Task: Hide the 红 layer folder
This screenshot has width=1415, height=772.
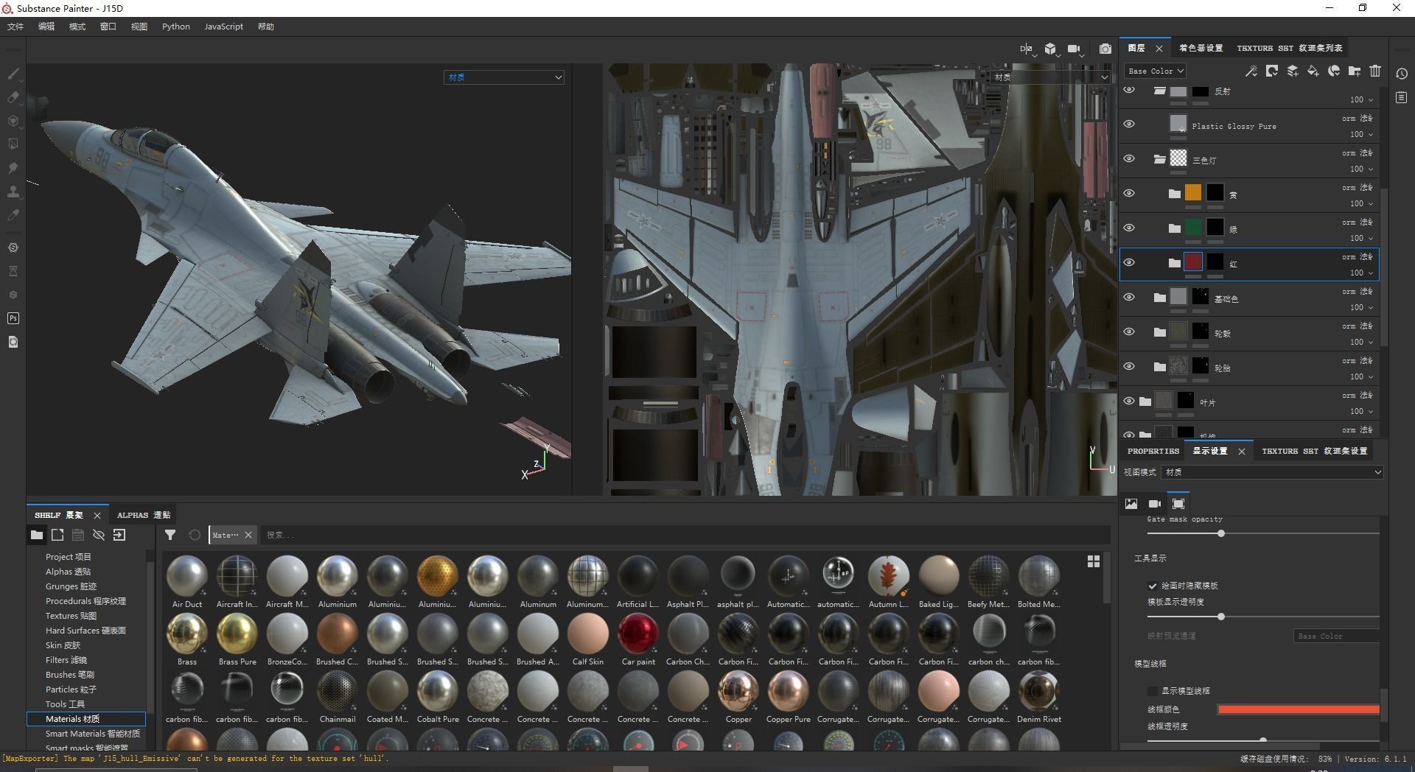Action: (x=1129, y=262)
